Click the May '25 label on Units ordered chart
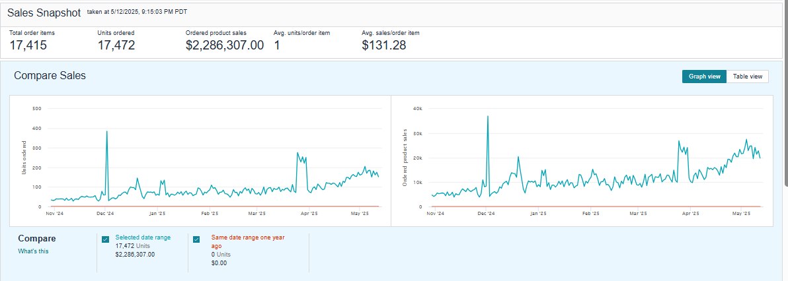 [x=359, y=214]
